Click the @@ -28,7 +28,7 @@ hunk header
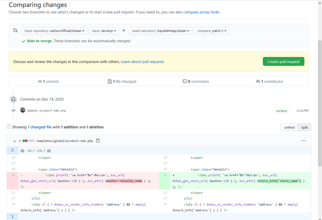 click(x=36, y=151)
